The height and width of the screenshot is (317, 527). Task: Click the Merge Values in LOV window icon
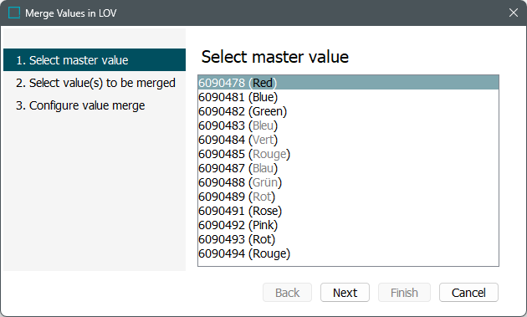[x=14, y=13]
